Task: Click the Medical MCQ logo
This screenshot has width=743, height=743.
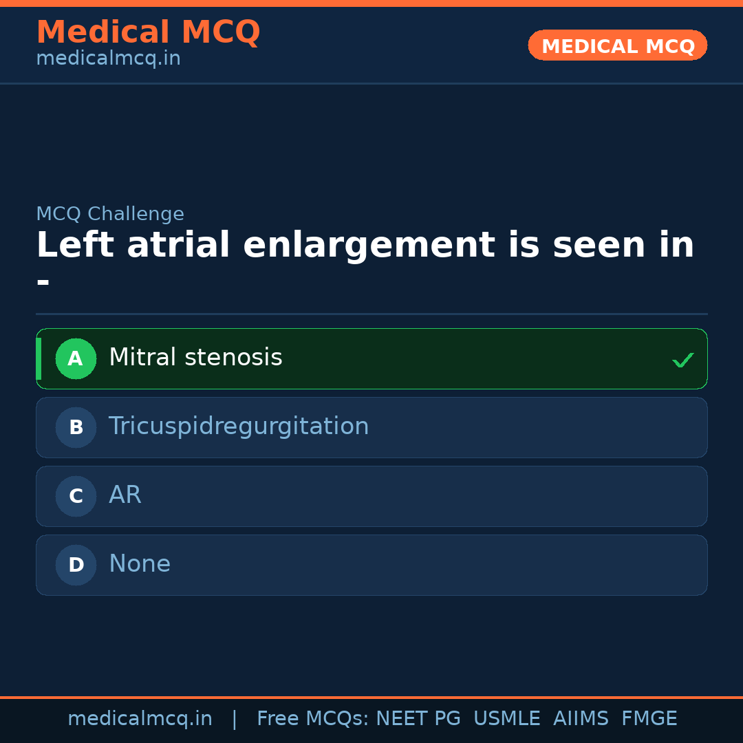Action: pos(148,32)
